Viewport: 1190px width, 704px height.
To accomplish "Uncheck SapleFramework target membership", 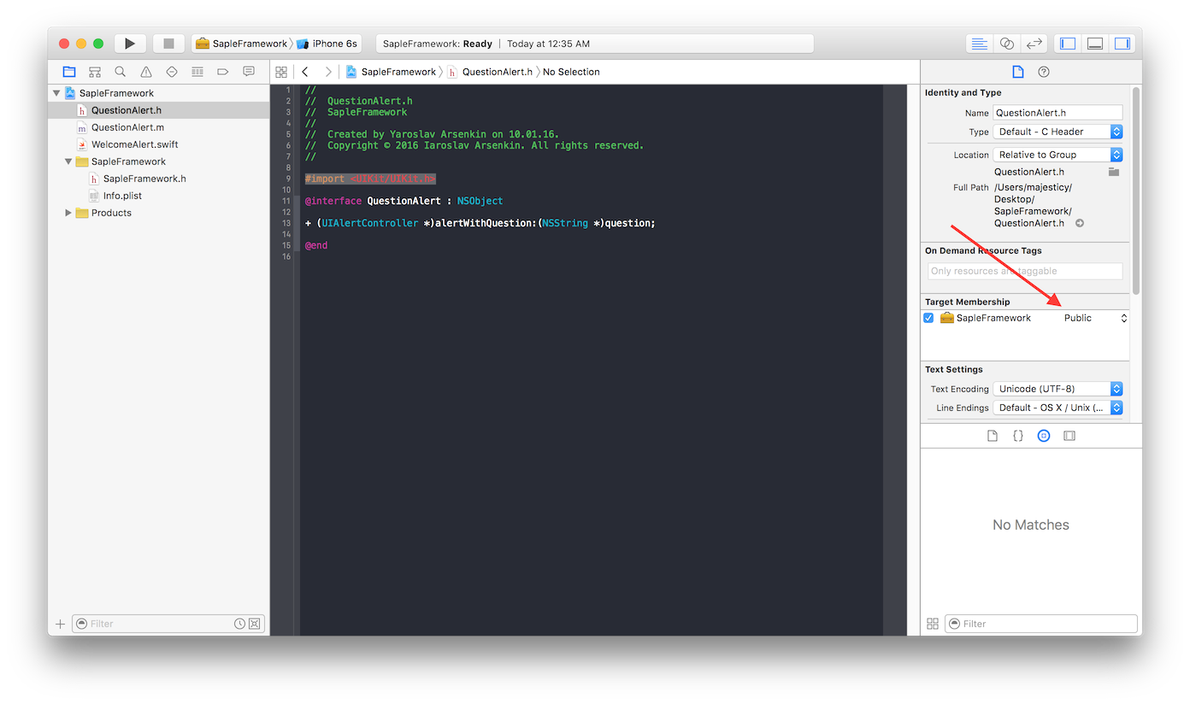I will 928,318.
